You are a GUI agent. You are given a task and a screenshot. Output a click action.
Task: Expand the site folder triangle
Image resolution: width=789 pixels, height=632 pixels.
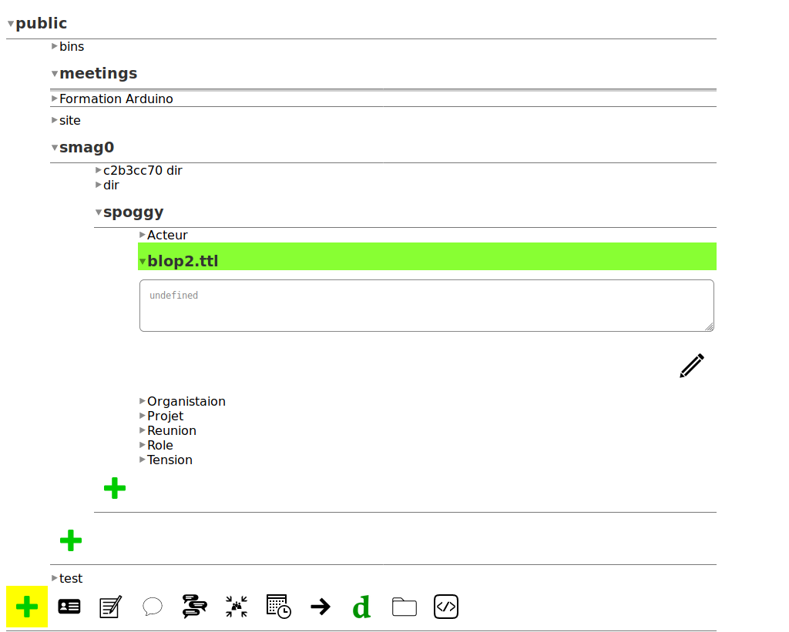pyautogui.click(x=55, y=120)
